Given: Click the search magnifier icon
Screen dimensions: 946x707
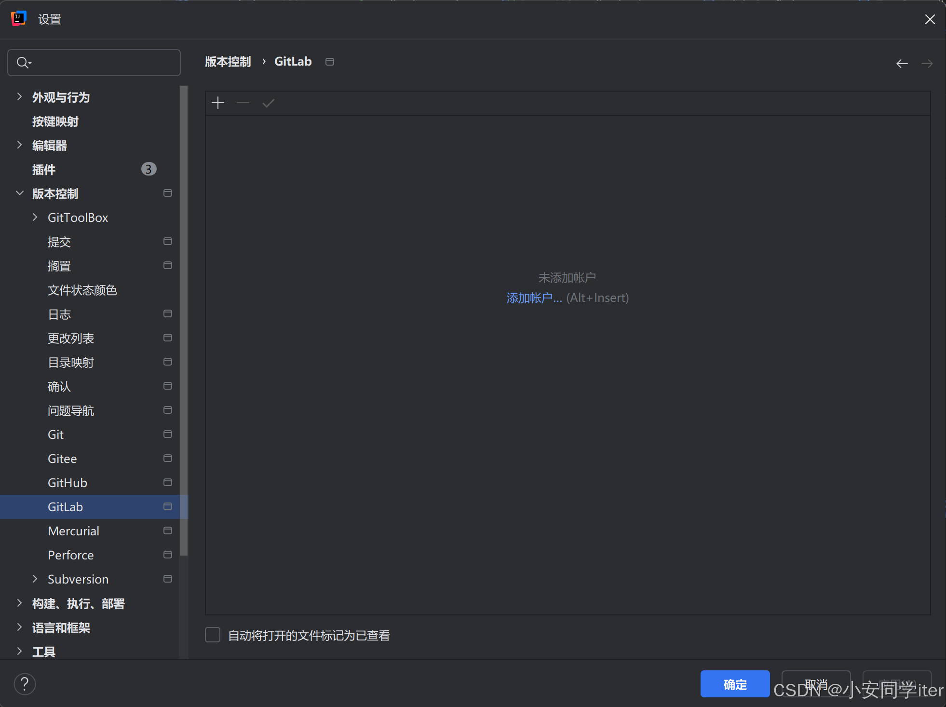Looking at the screenshot, I should click(x=23, y=63).
